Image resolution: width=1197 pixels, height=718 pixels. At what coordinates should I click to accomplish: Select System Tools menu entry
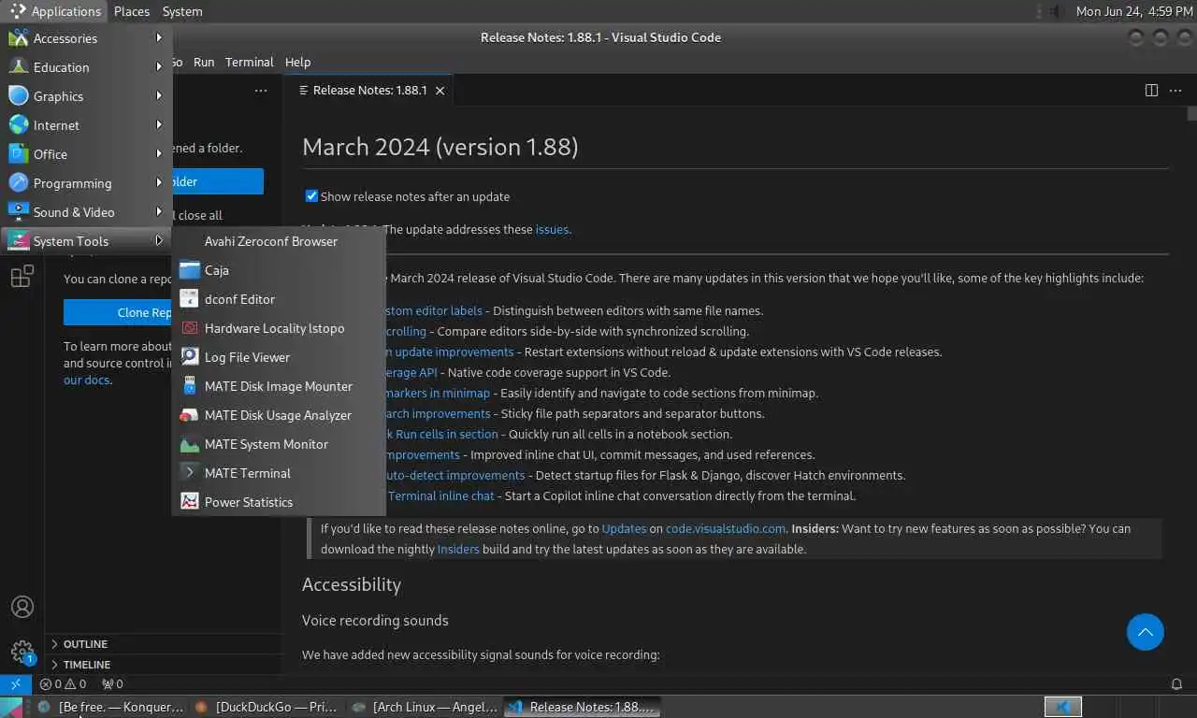point(86,241)
